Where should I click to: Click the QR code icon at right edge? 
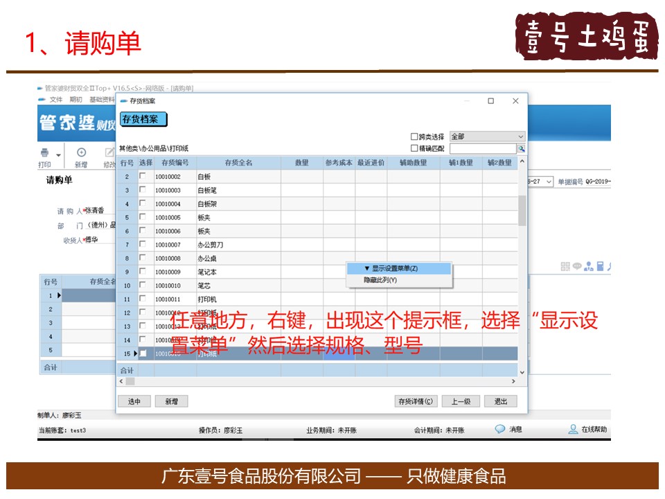[x=565, y=266]
